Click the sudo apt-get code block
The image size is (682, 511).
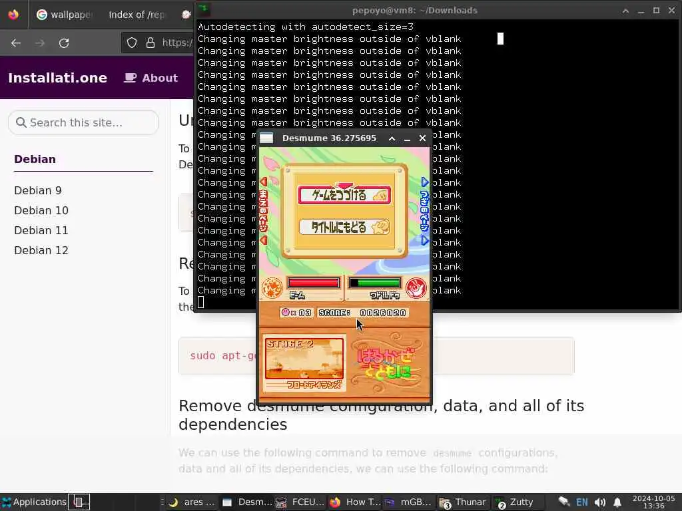[x=376, y=356]
